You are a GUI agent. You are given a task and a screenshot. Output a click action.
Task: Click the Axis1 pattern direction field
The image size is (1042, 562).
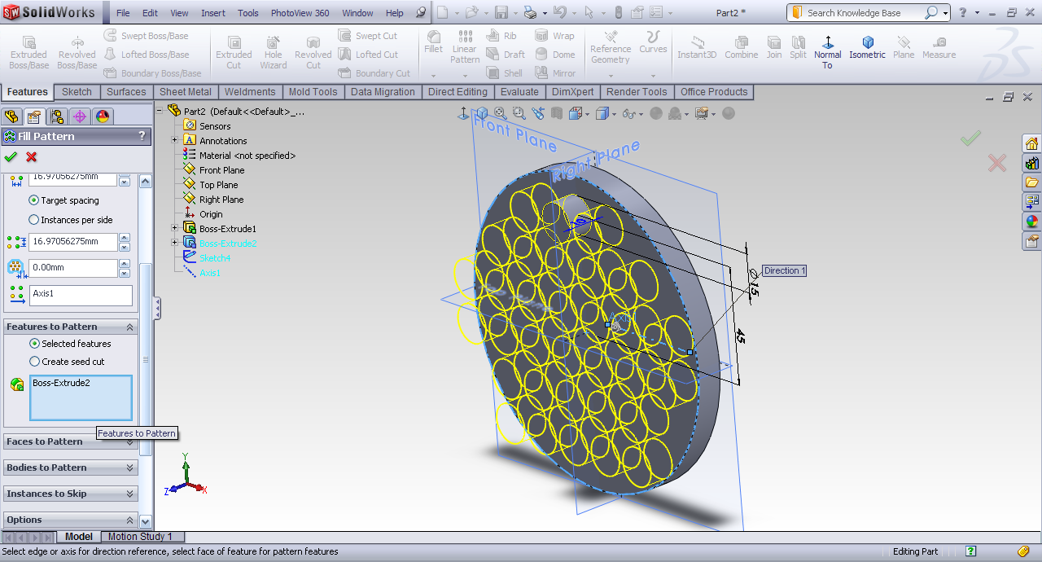pyautogui.click(x=81, y=295)
